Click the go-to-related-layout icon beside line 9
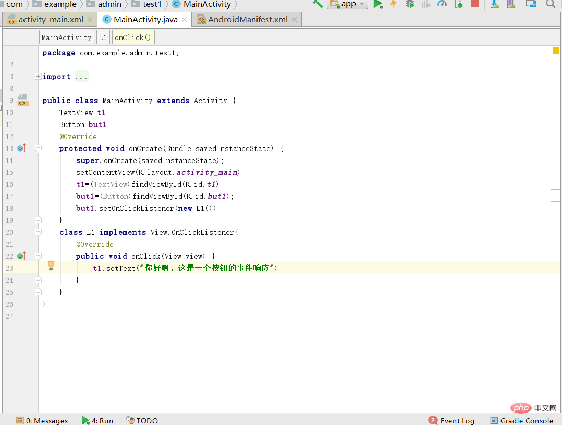Viewport: 562px width, 425px height. pyautogui.click(x=23, y=99)
